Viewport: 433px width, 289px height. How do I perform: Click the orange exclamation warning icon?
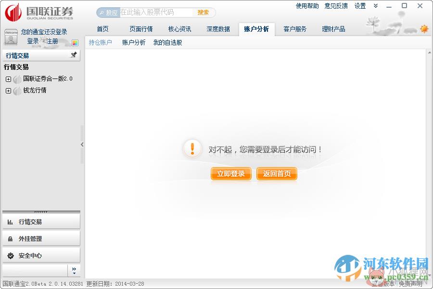pyautogui.click(x=192, y=148)
